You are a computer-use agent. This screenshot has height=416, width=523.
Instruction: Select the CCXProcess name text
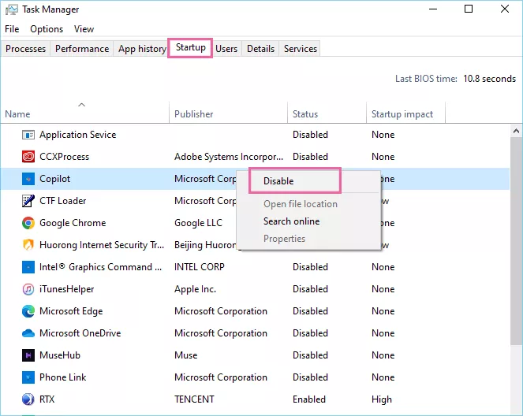tap(65, 157)
